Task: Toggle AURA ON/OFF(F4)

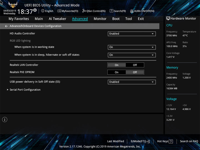Action: (x=142, y=11)
